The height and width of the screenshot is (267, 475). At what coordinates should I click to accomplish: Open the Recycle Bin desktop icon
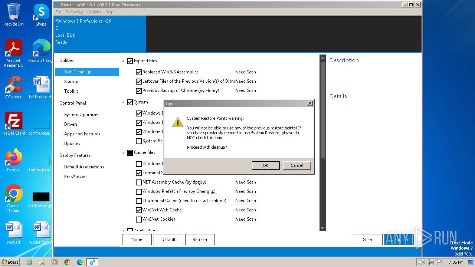[x=13, y=15]
